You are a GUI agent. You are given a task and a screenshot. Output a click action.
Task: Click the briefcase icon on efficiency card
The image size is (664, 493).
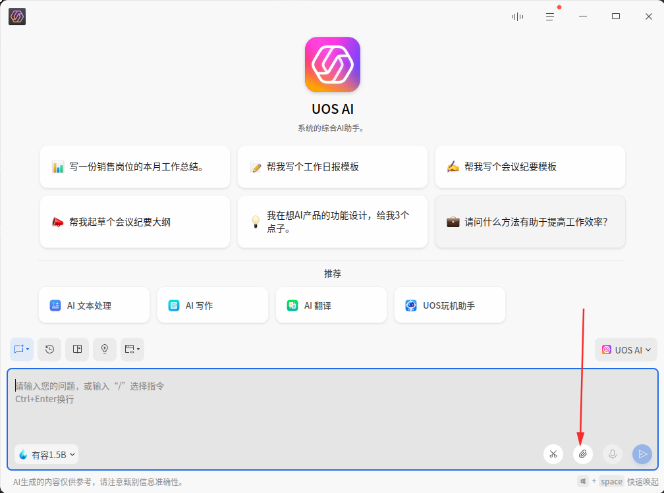[453, 222]
